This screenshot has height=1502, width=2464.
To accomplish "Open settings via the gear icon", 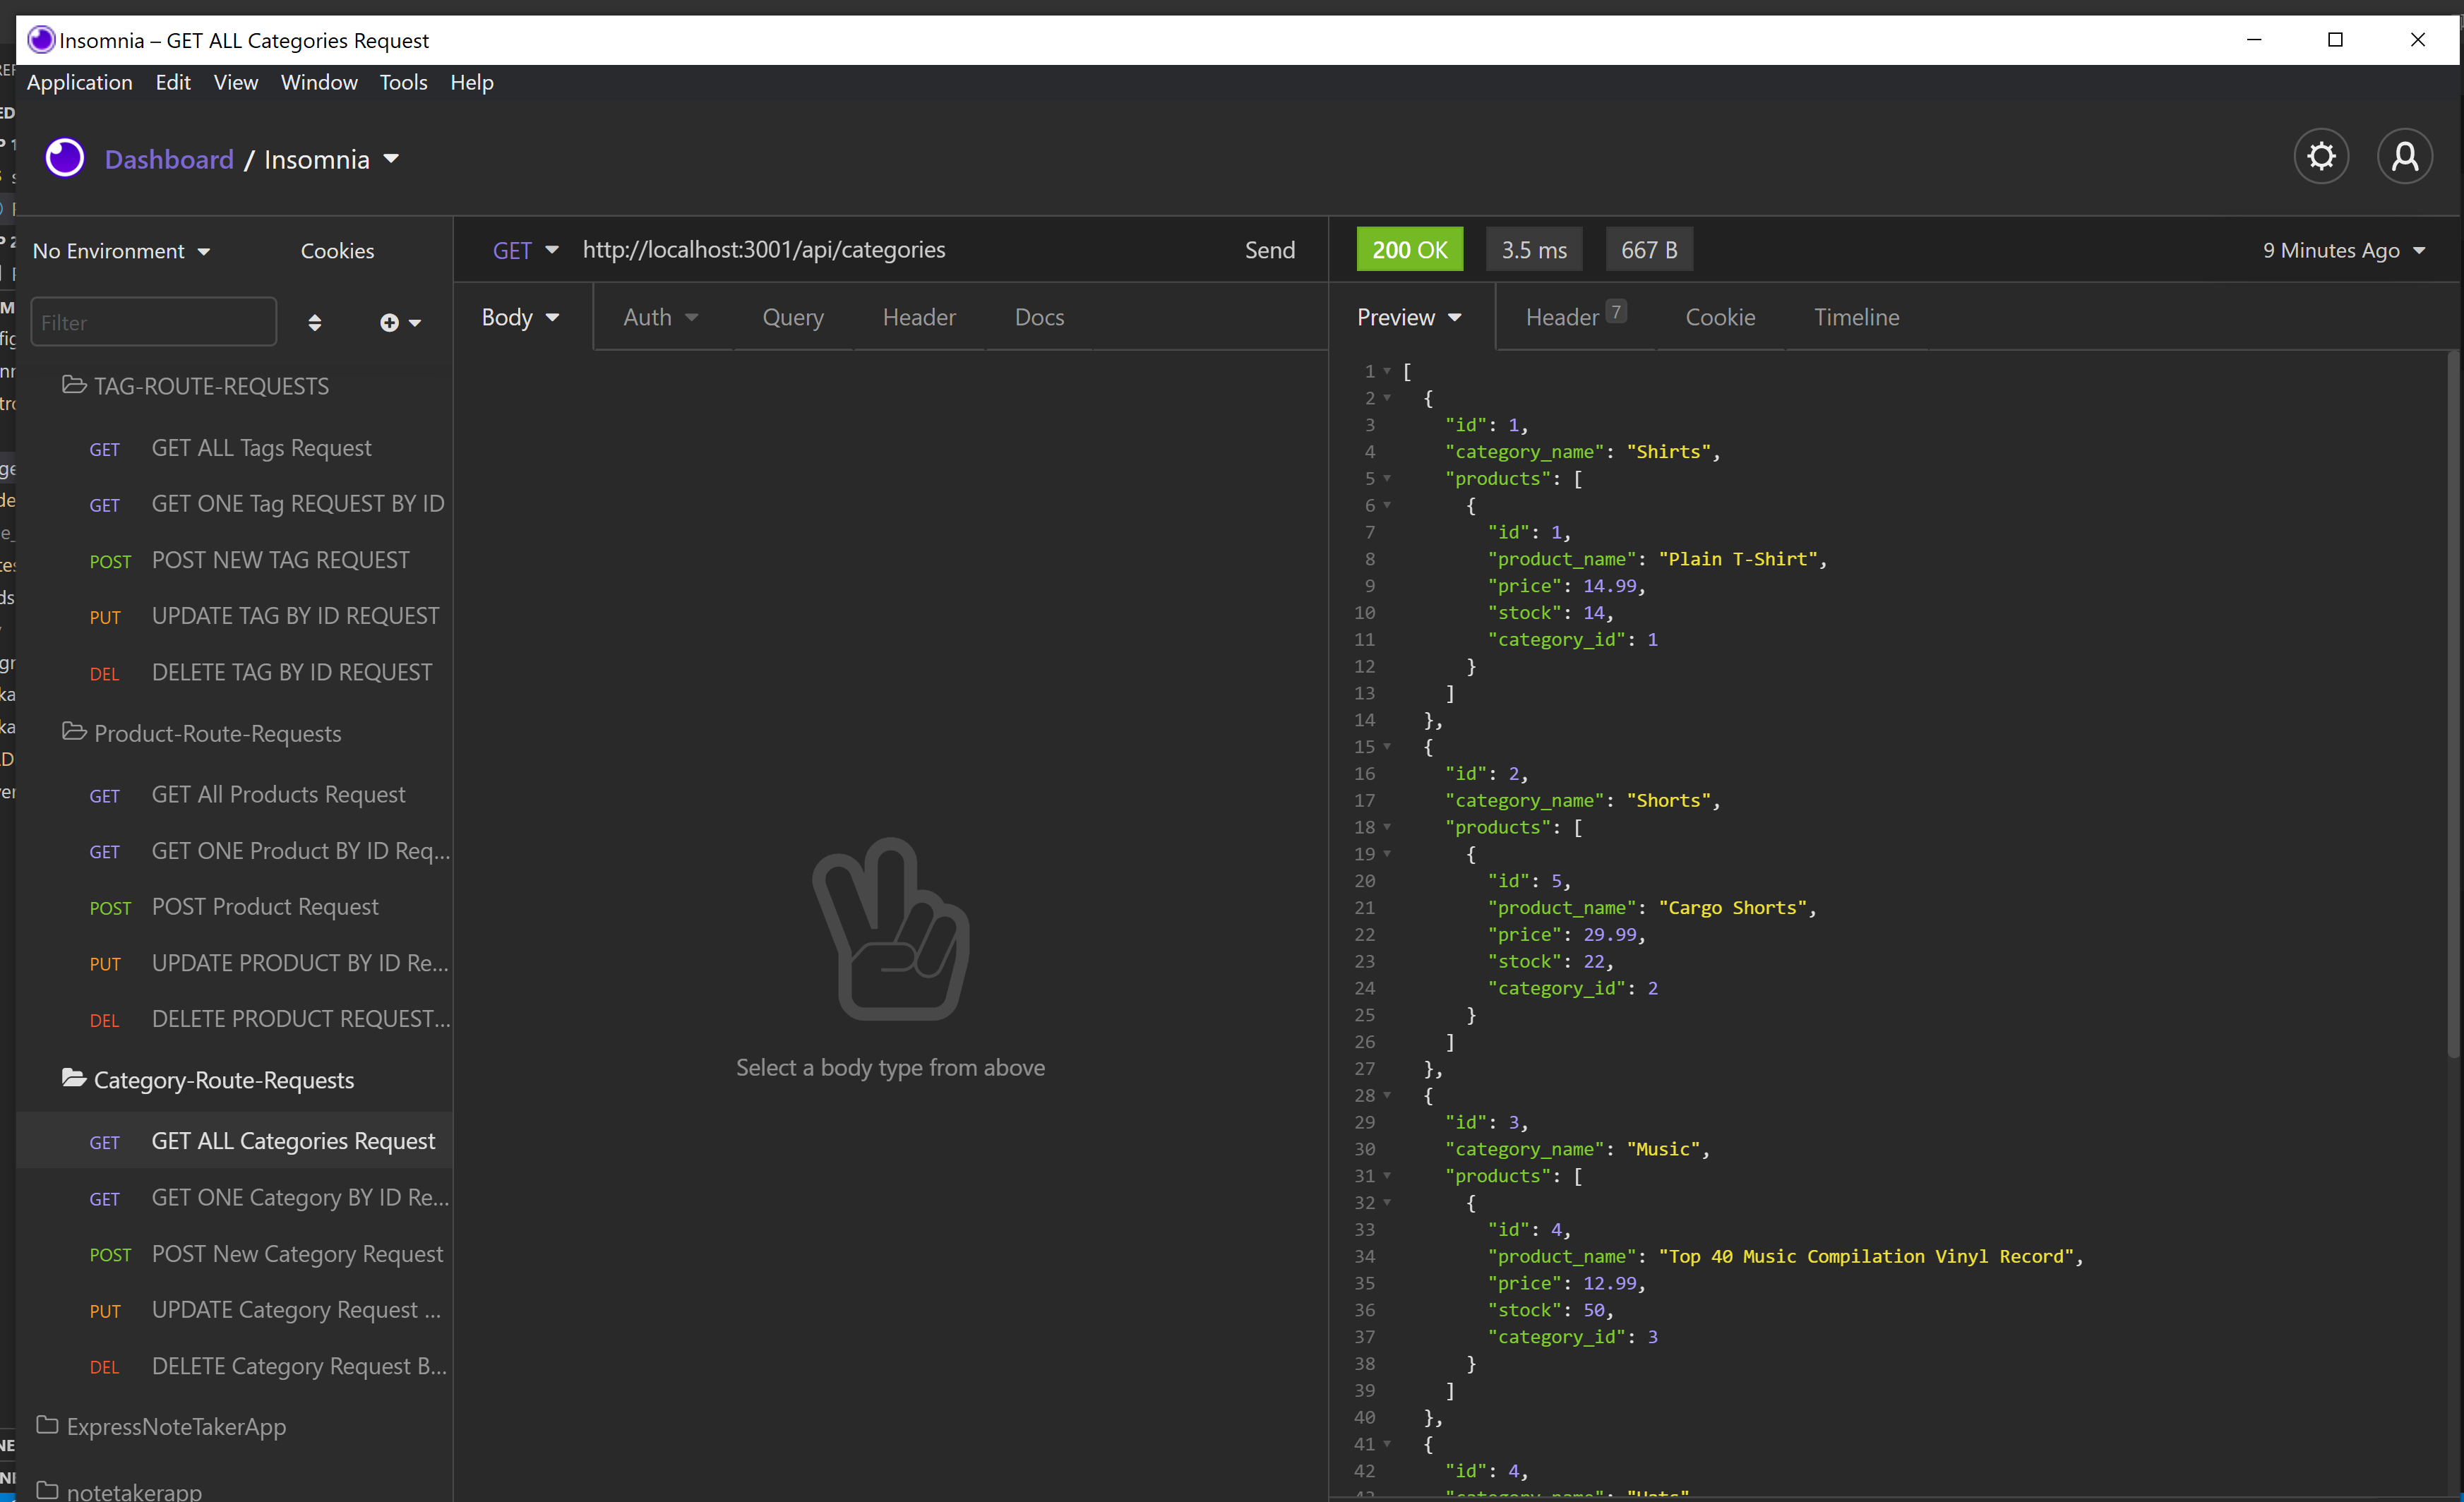I will (2320, 157).
